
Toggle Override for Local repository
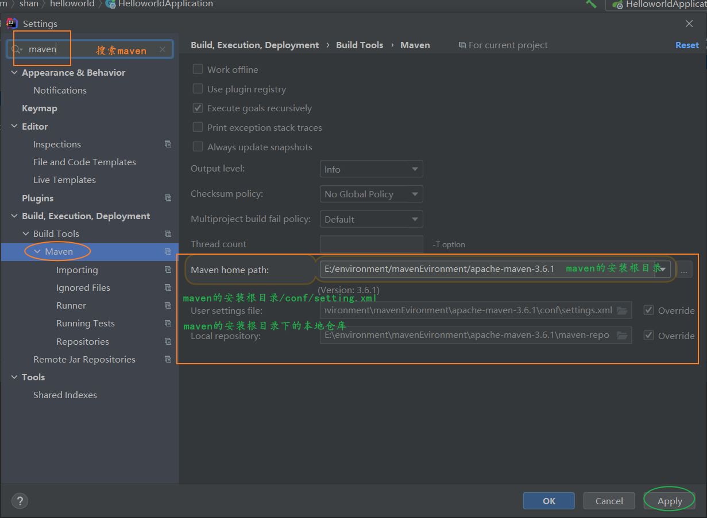(x=649, y=336)
